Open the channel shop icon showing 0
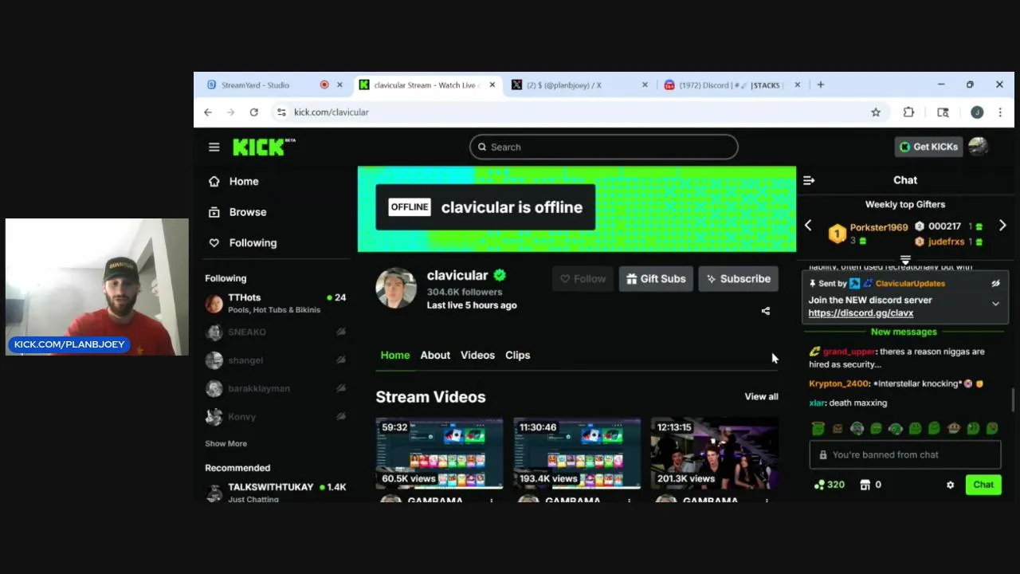The image size is (1020, 574). pos(870,485)
